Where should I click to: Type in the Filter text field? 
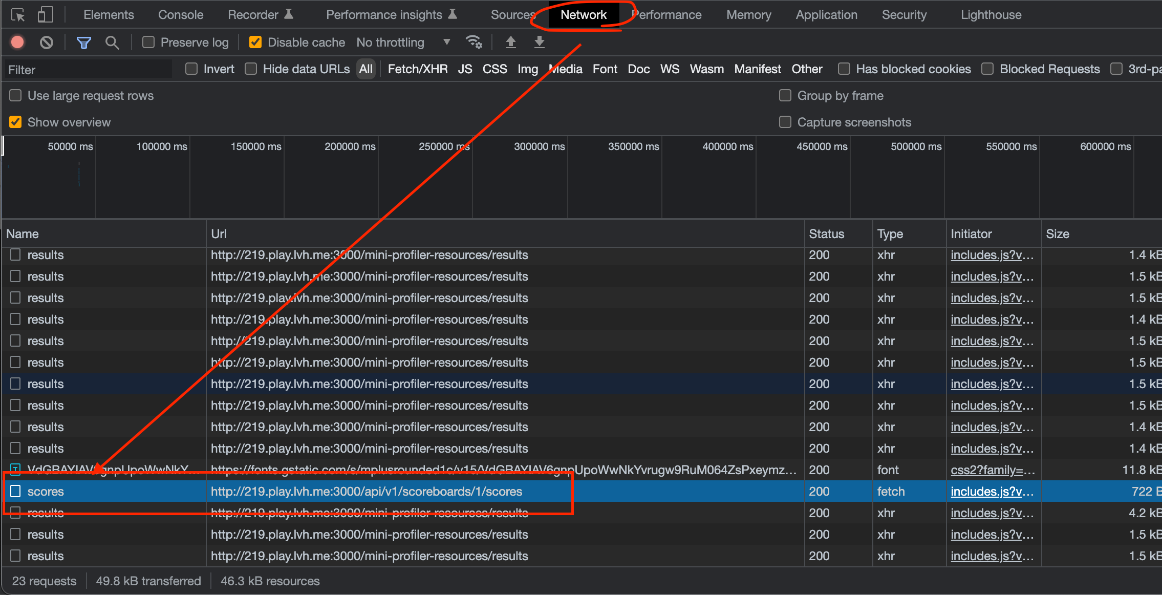[88, 70]
